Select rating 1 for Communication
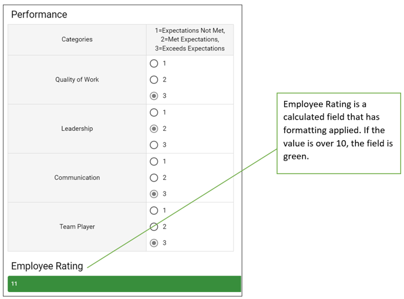The image size is (404, 299). [154, 161]
